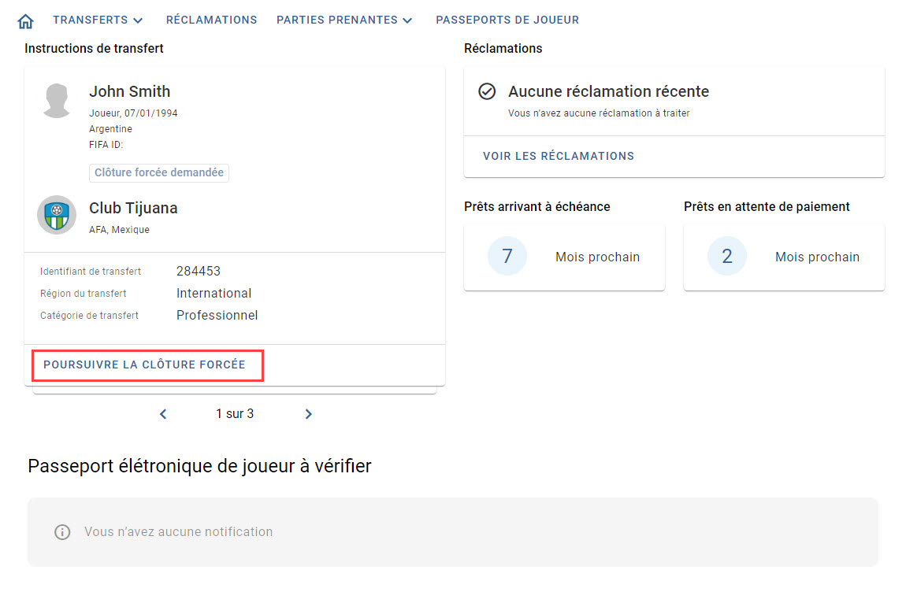Select the Club Tijuana name
Screen dimensions: 906x592
[x=133, y=208]
